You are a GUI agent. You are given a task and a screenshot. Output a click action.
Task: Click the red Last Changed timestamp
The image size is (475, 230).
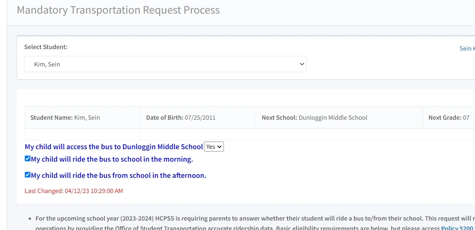pos(74,191)
